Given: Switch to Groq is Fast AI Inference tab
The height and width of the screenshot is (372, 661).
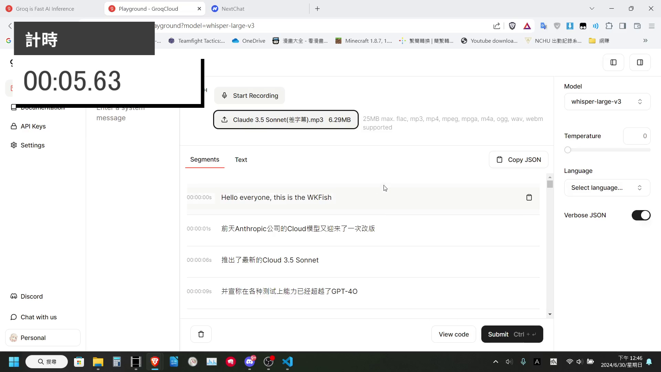Looking at the screenshot, I should click(x=45, y=9).
